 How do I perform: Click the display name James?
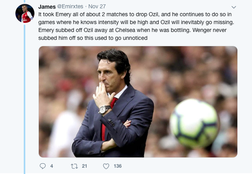coord(47,7)
